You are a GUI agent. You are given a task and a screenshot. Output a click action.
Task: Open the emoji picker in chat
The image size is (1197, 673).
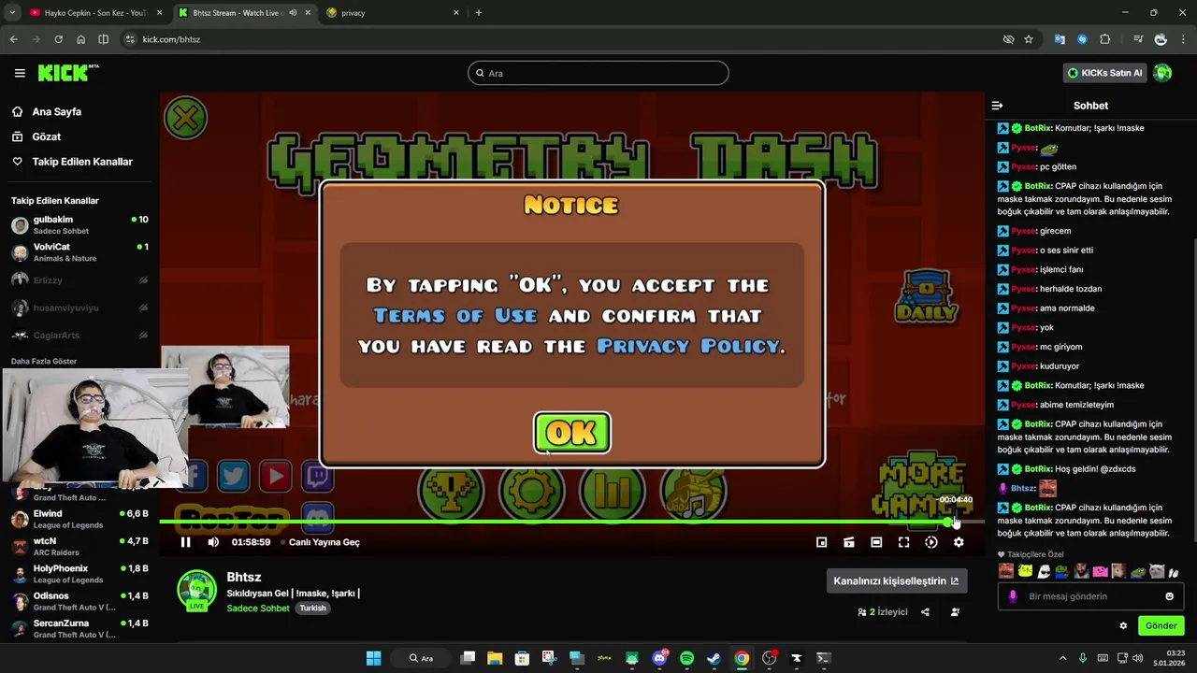1169,596
